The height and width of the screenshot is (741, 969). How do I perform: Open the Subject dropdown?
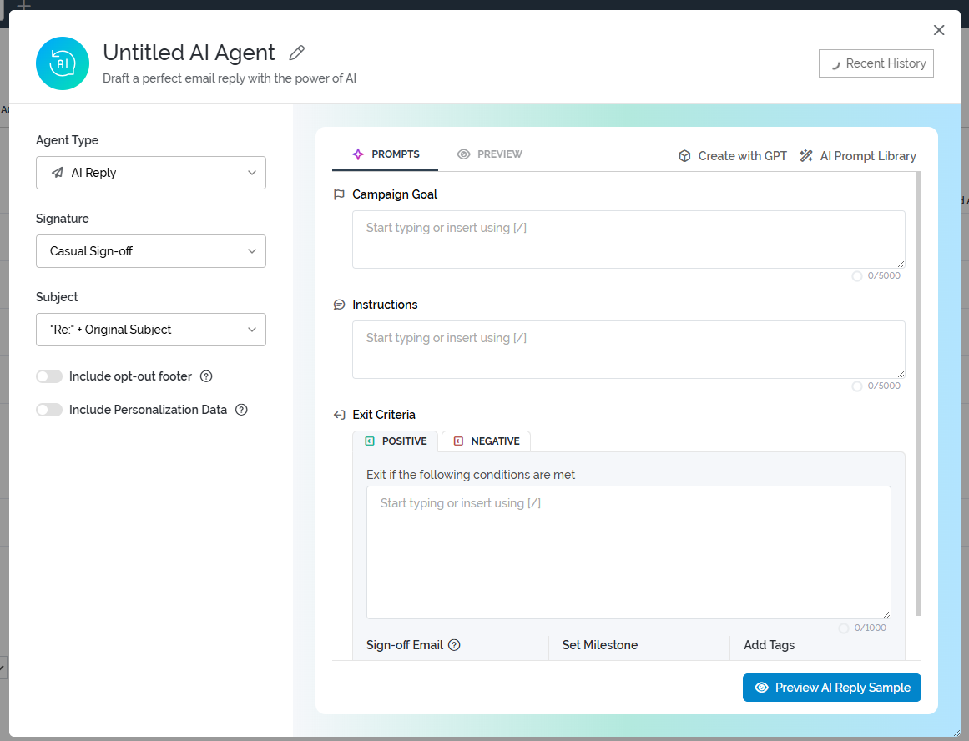tap(151, 330)
